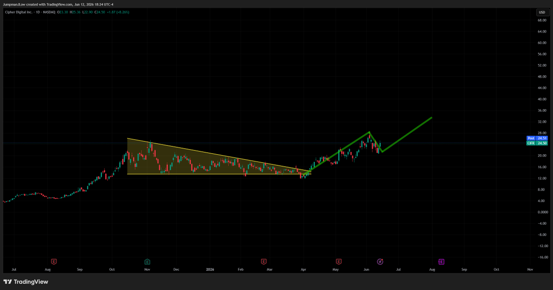The width and height of the screenshot is (553, 290).
Task: Click the TradingView.com attribution text in header
Action: (59, 5)
